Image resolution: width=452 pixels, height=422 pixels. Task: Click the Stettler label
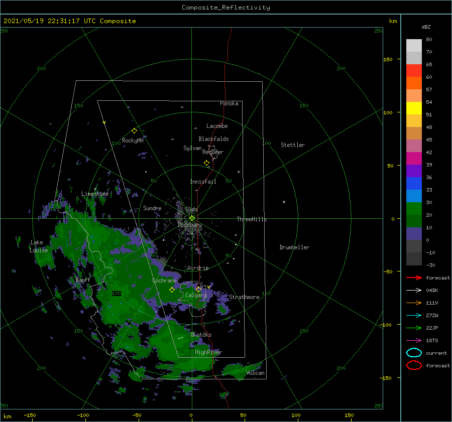(293, 145)
